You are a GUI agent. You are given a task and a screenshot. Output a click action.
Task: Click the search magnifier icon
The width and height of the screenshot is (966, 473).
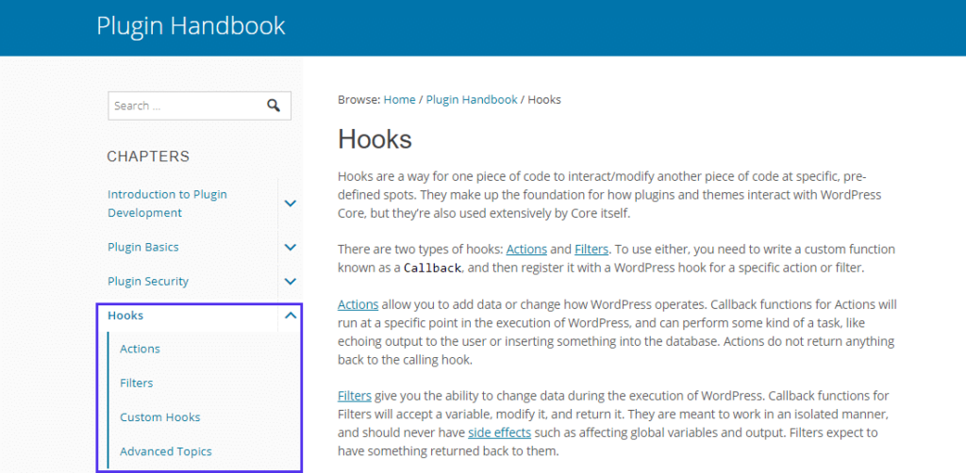[x=274, y=106]
